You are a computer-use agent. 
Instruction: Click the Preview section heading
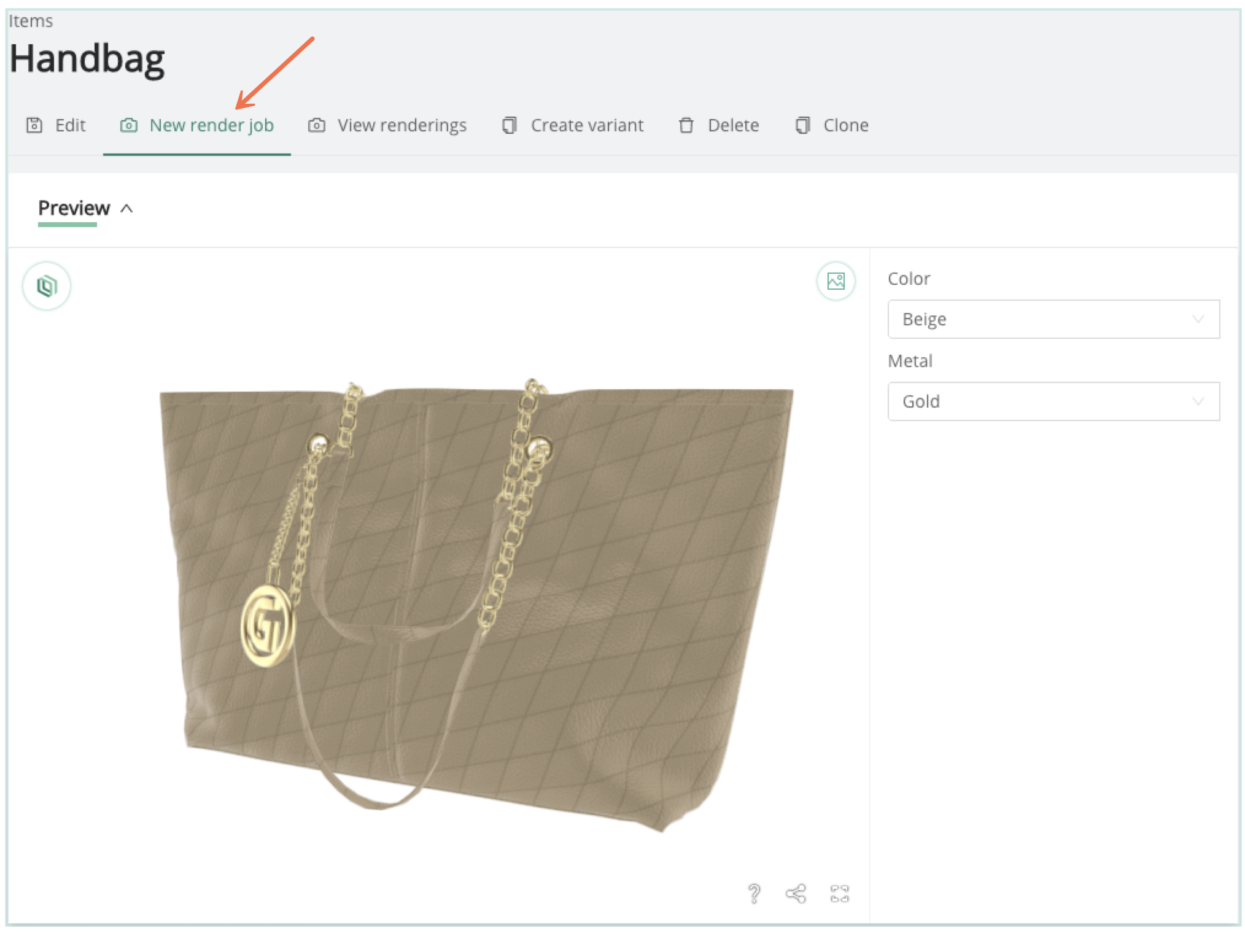pyautogui.click(x=74, y=208)
